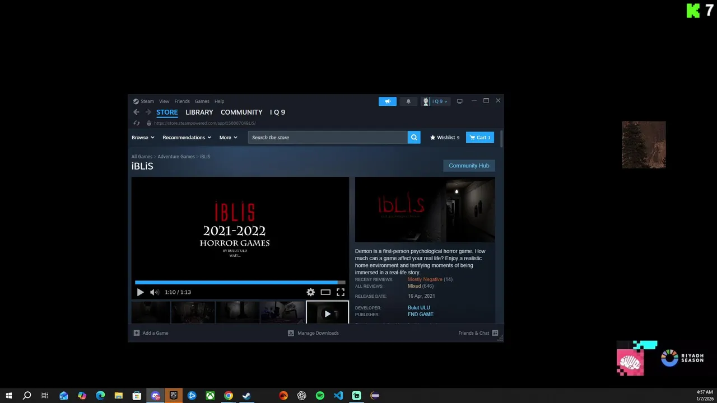This screenshot has width=717, height=403.
Task: Mute the trailer volume speaker
Action: point(154,292)
